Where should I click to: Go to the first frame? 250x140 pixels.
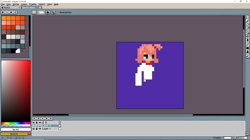pos(34,119)
